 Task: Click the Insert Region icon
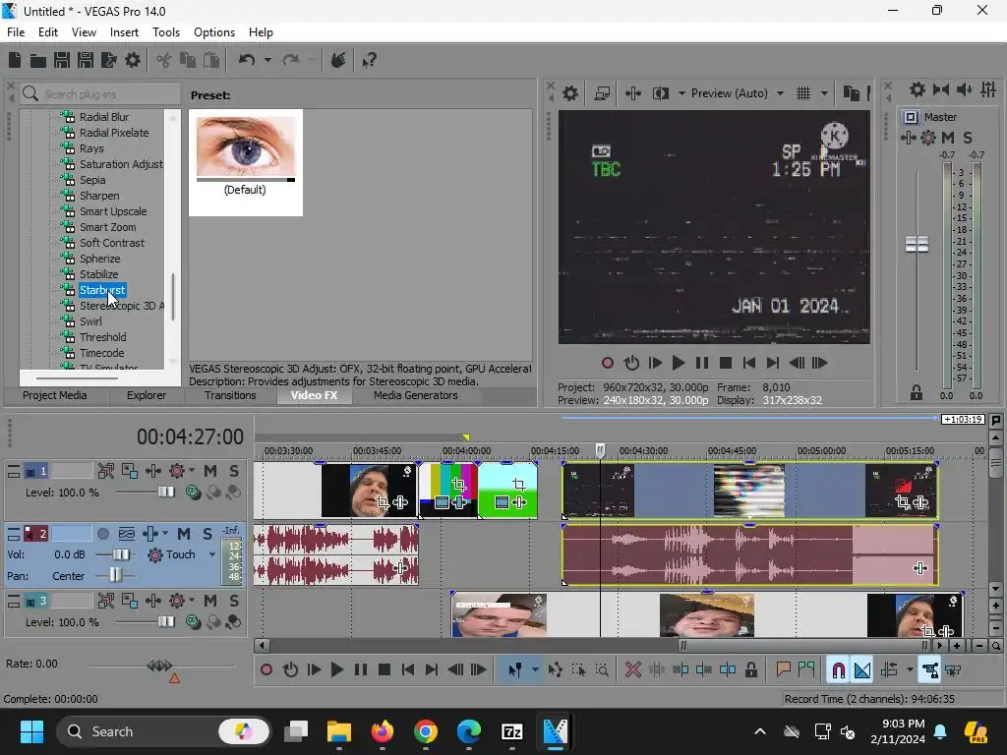point(806,670)
